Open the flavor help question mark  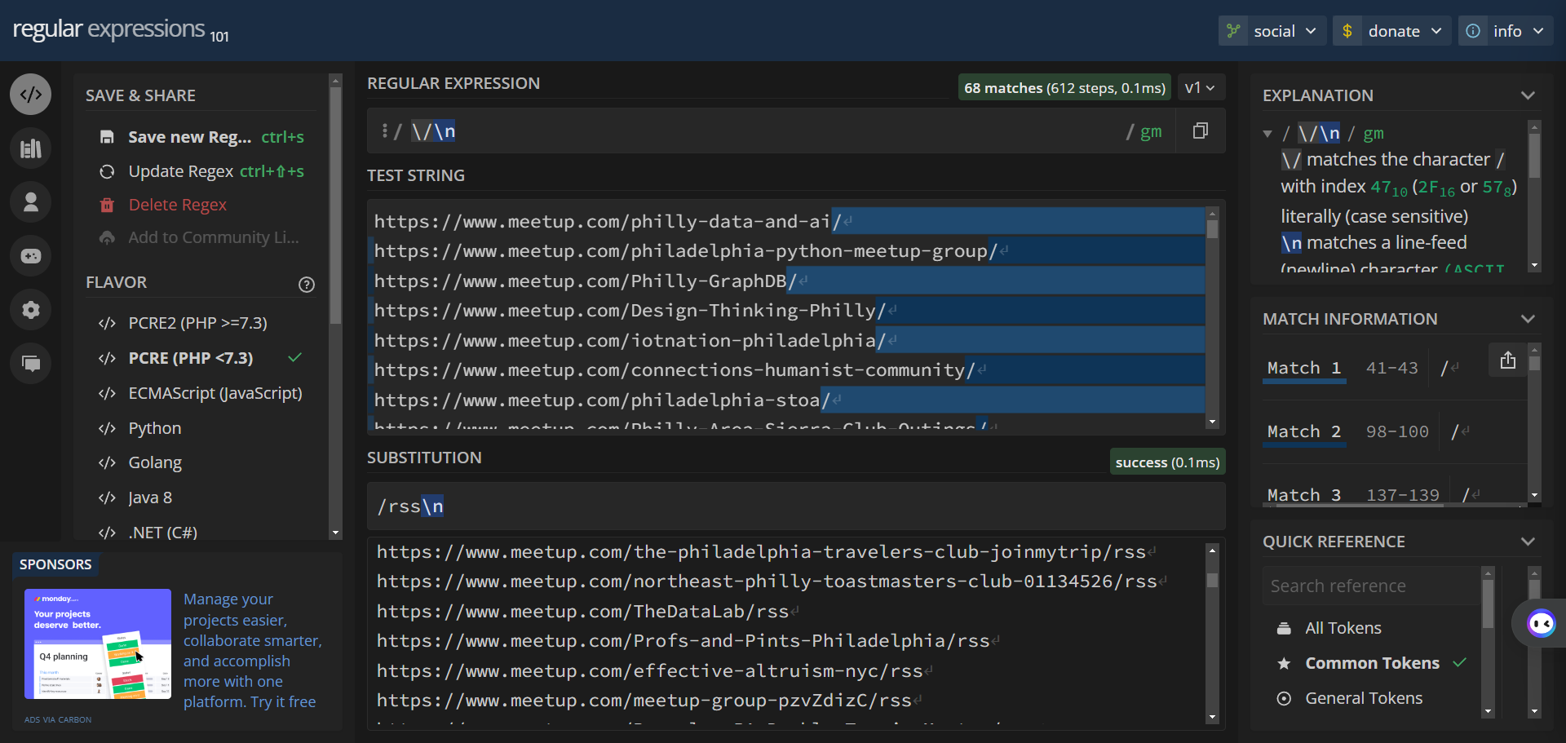(307, 285)
